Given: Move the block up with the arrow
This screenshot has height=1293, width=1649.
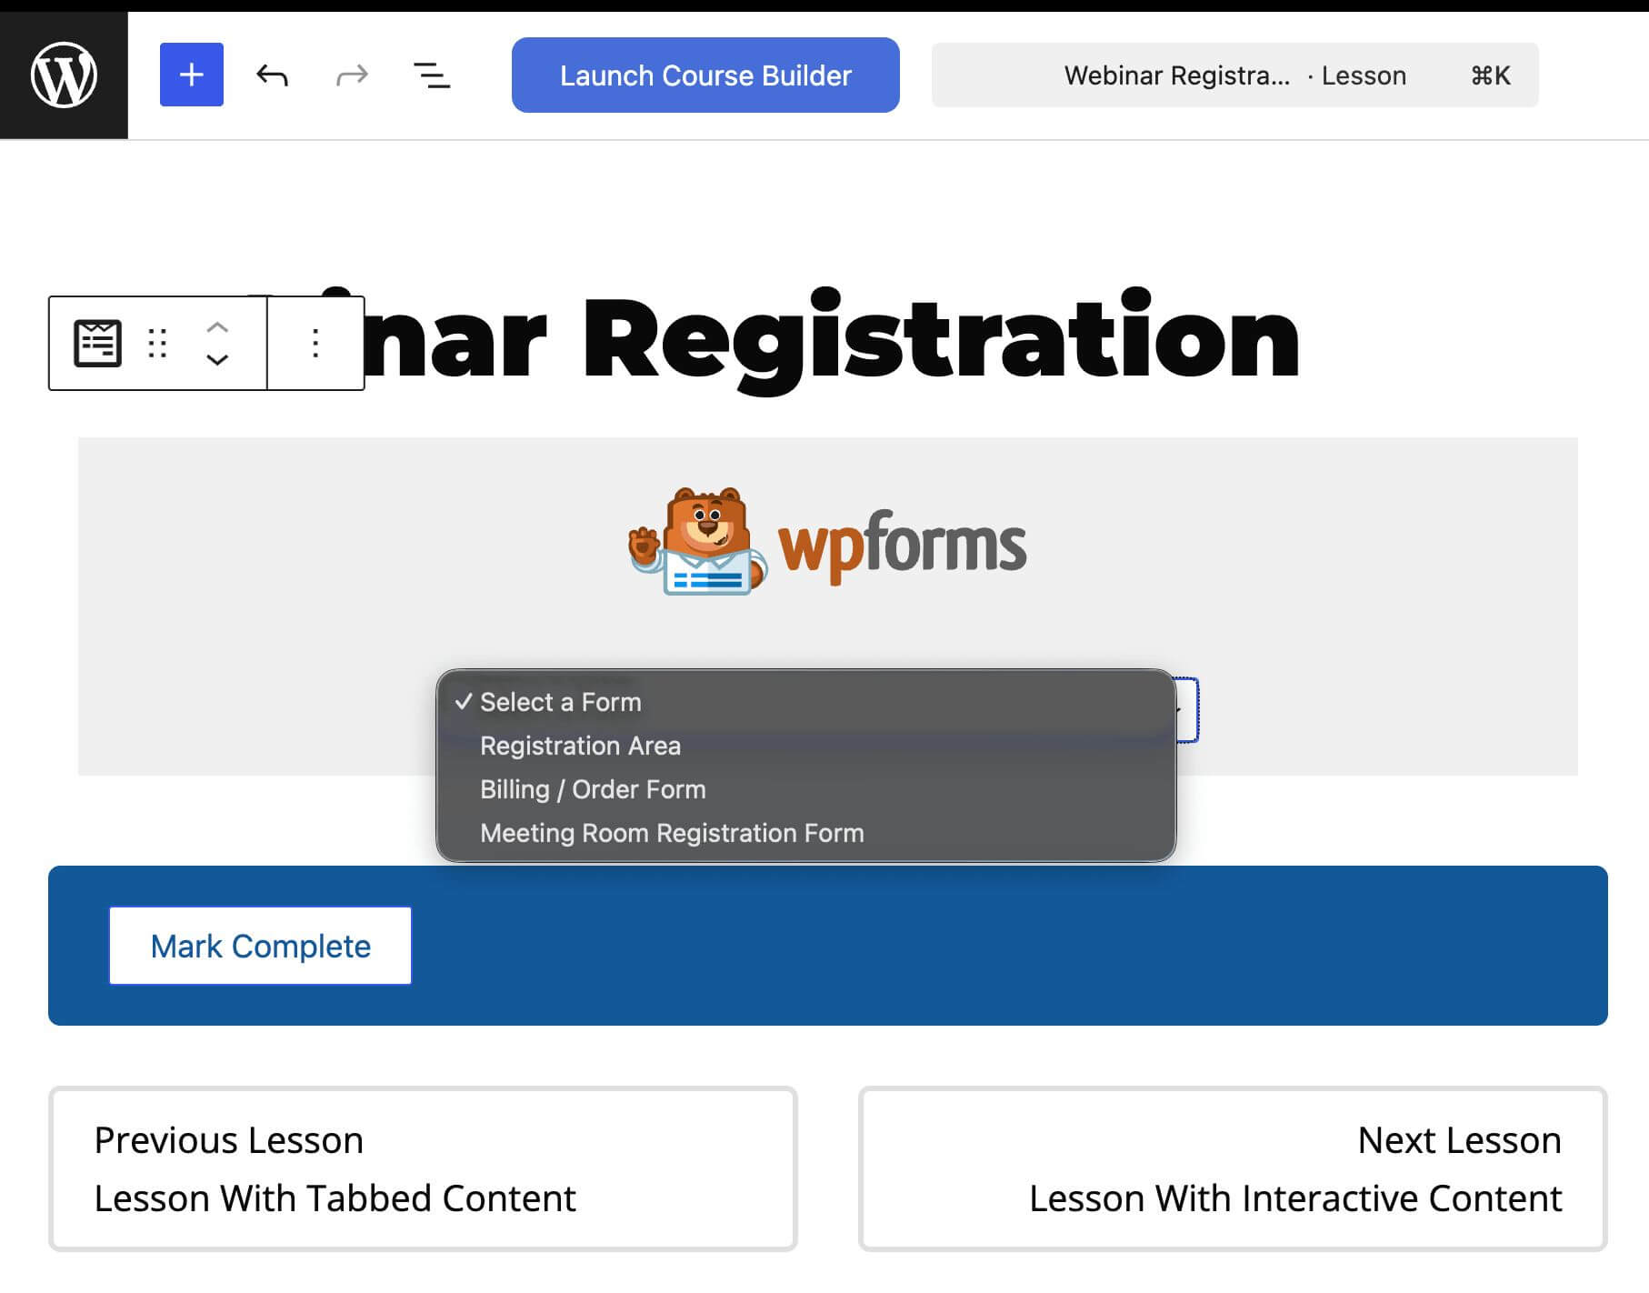Looking at the screenshot, I should tap(217, 327).
